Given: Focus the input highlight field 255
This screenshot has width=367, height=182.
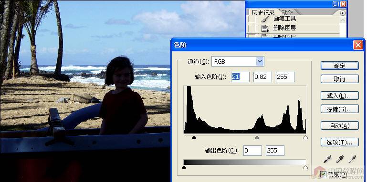Looking at the screenshot, I should 285,77.
